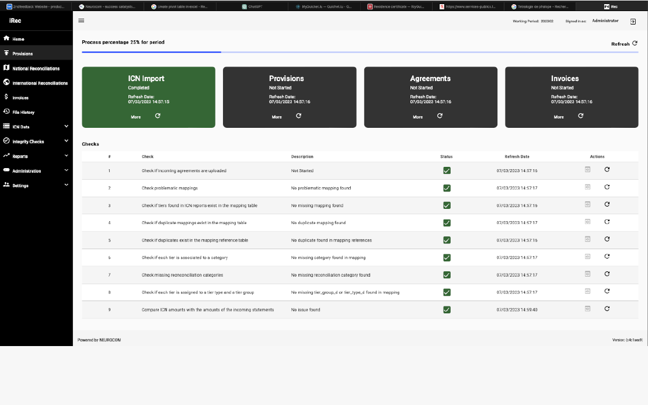Toggle status checkbox of check 5
Image resolution: width=648 pixels, height=405 pixels.
click(447, 240)
